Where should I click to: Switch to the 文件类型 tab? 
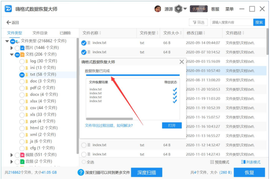14,33
